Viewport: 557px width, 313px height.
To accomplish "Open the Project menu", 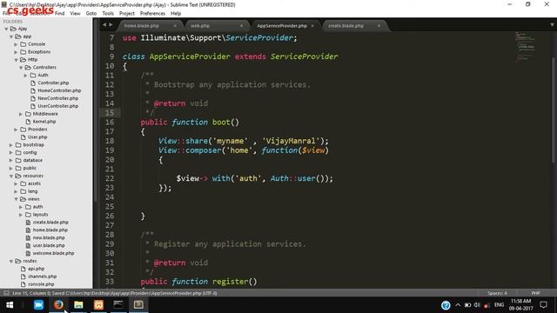I will tap(127, 14).
